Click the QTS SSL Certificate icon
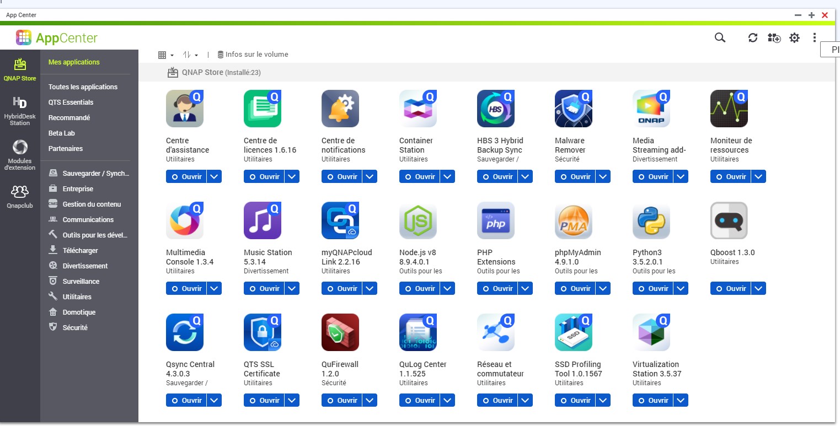 pos(263,332)
